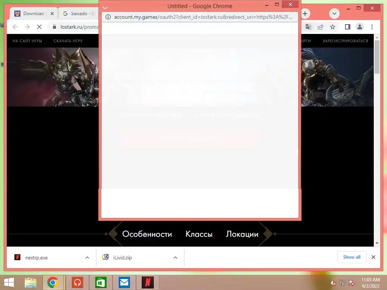Minimize the Untitled popup window
The image size is (387, 290).
click(266, 5)
